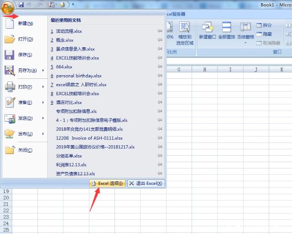Select column G header
292x234 pixels.
coord(179,70)
